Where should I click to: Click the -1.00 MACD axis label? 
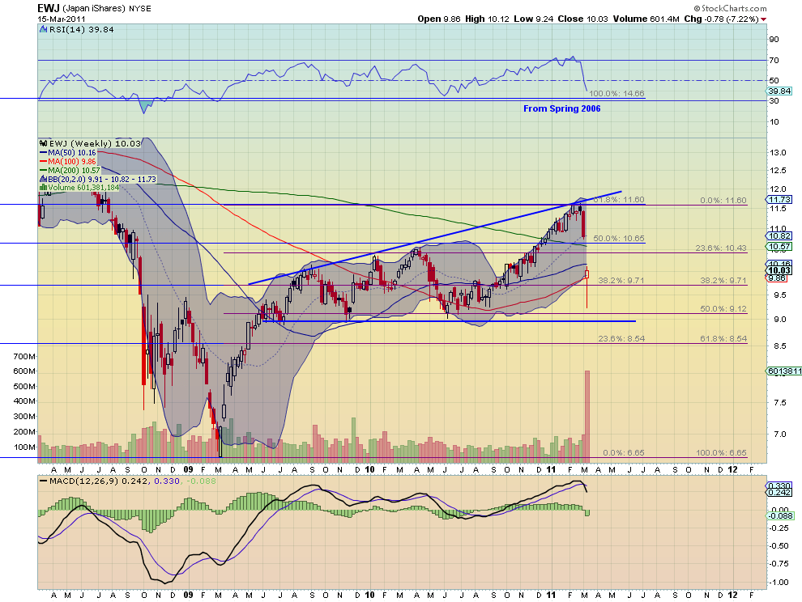779,582
